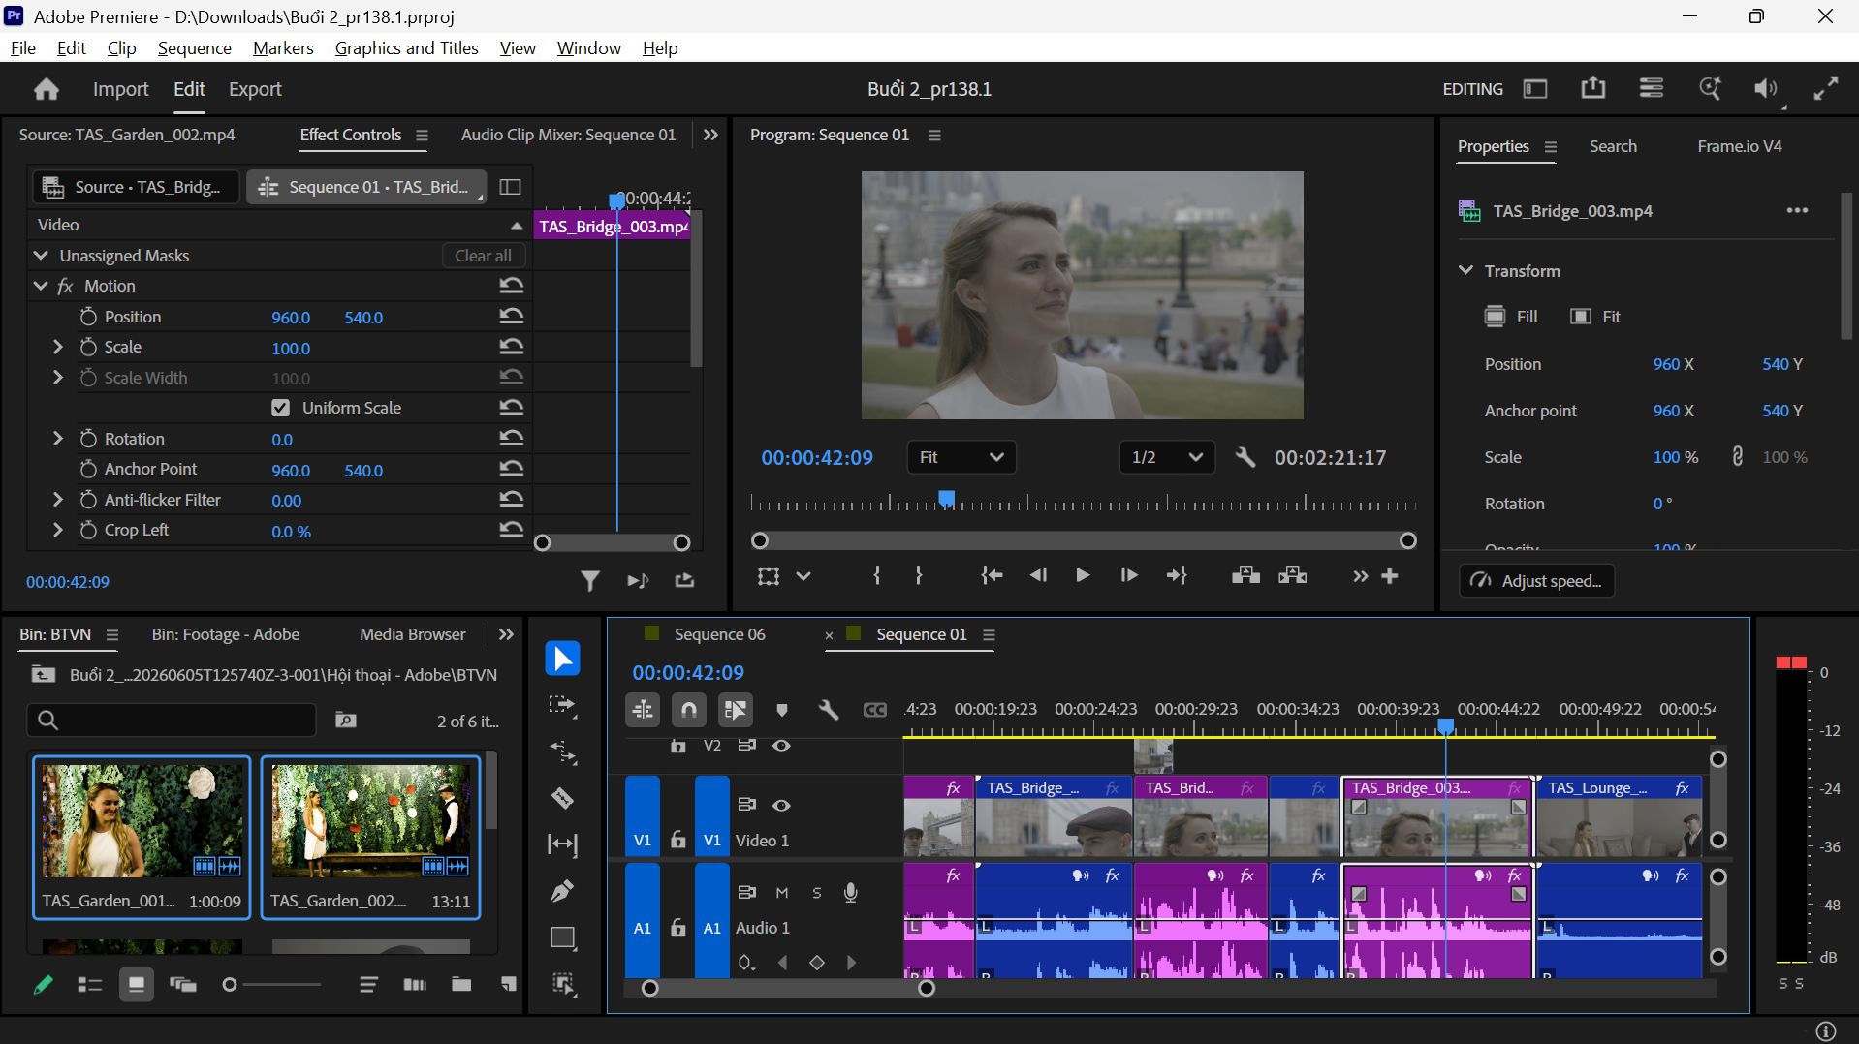Screen dimensions: 1859x1044
Task: Click the Import workspace button
Action: (120, 89)
